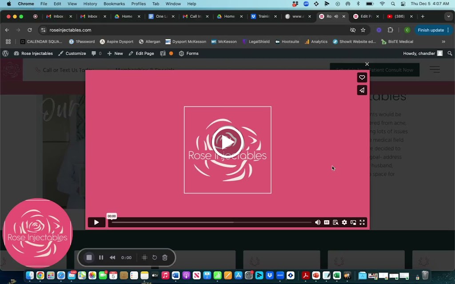Open Rose Injectables site menu in the admin bar
The height and width of the screenshot is (284, 455).
[33, 53]
